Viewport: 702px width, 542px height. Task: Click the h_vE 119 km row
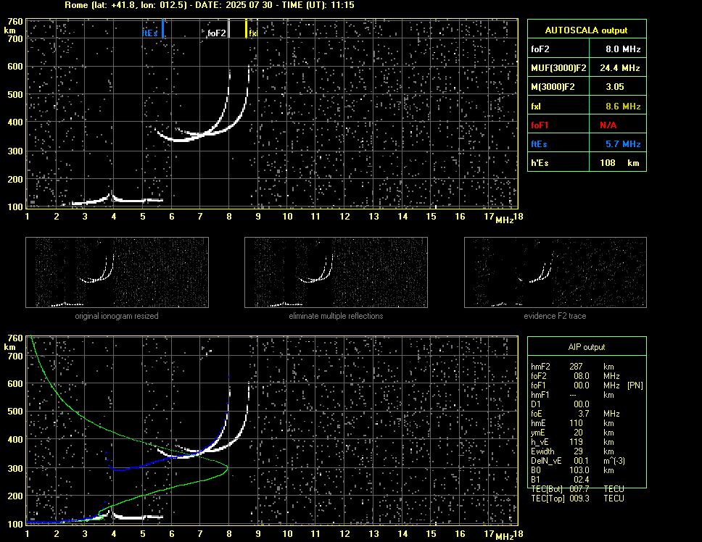coord(572,442)
